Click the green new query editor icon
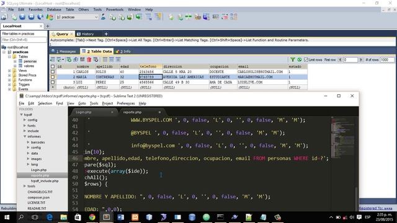397x223 pixels. (14, 17)
